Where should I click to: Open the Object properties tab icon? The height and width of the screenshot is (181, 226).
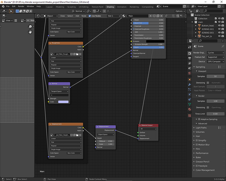tap(189, 80)
